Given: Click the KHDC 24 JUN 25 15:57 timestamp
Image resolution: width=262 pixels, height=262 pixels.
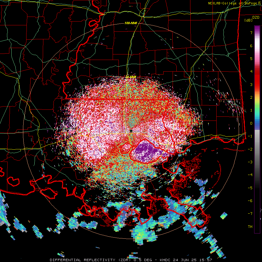Looking at the screenshot, I should pos(186,260).
